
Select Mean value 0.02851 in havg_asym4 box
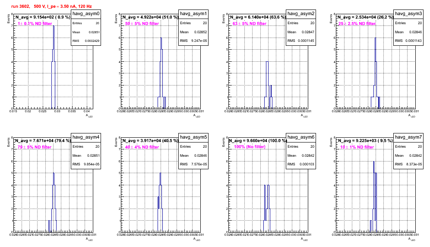tap(93, 155)
